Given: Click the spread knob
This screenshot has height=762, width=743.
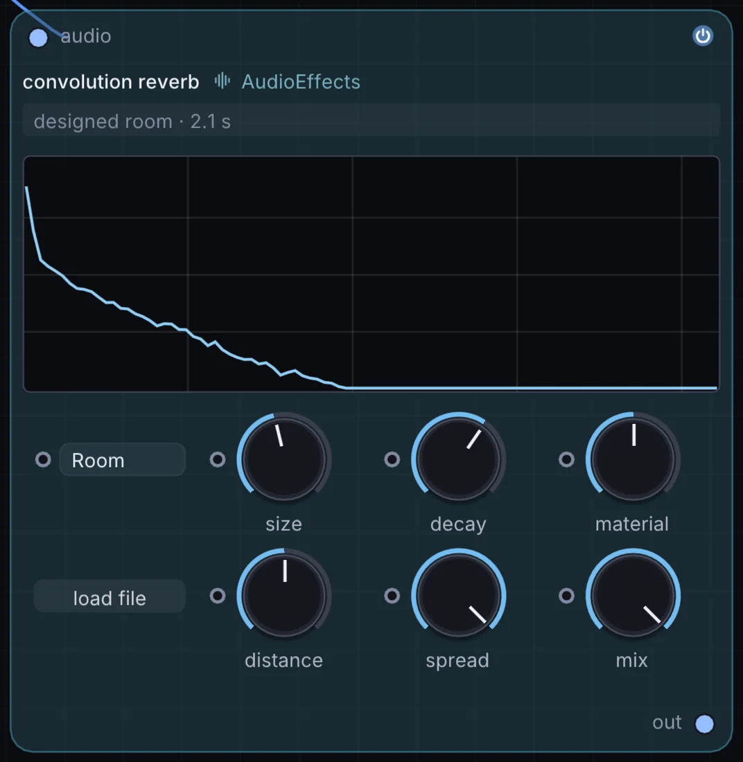Looking at the screenshot, I should 459,596.
